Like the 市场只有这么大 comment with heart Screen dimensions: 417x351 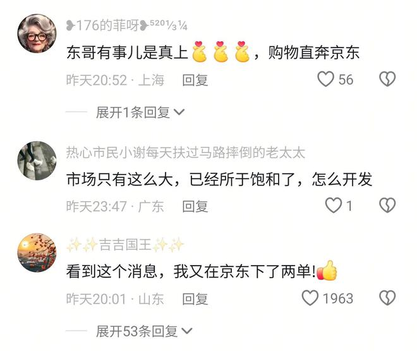point(334,206)
